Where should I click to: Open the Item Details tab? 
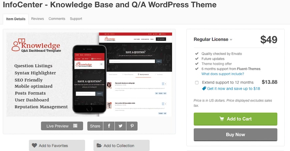16,19
